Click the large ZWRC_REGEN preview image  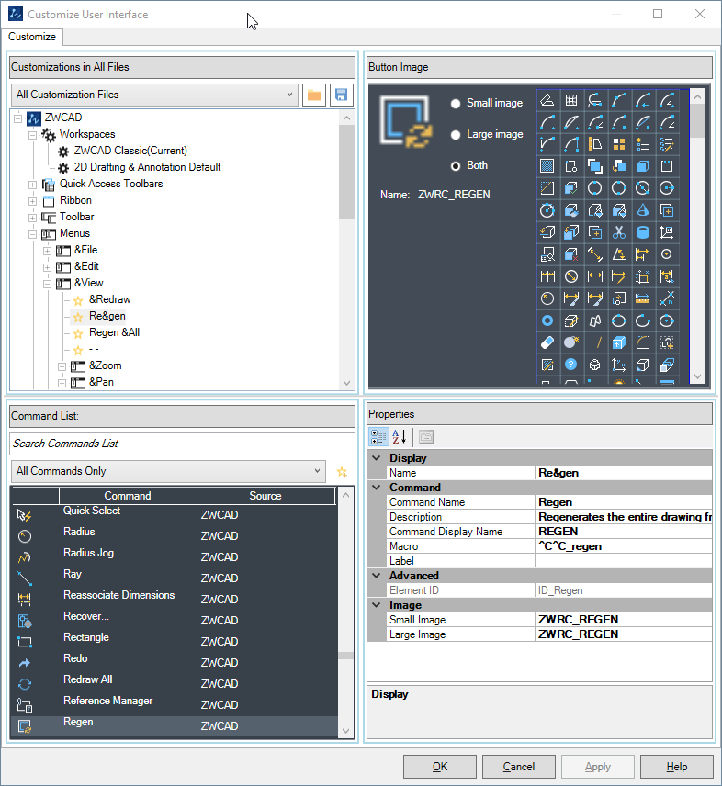pyautogui.click(x=406, y=122)
